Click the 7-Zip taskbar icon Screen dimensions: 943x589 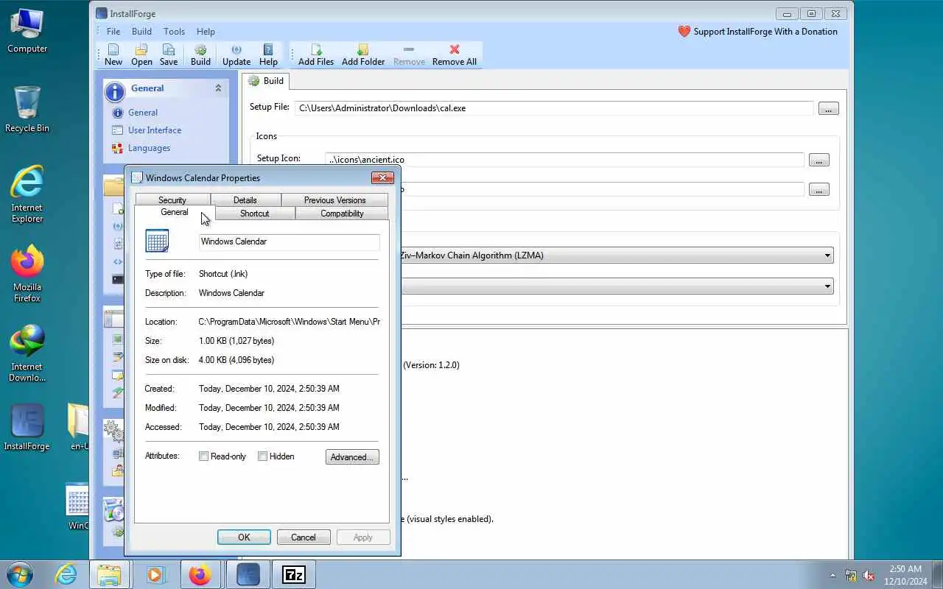click(x=293, y=574)
